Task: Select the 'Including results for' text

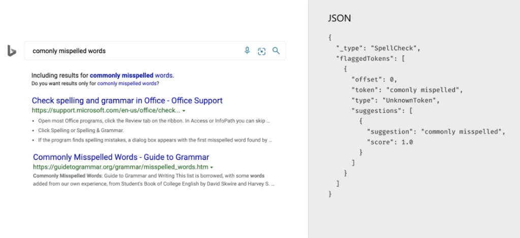Action: tap(60, 75)
